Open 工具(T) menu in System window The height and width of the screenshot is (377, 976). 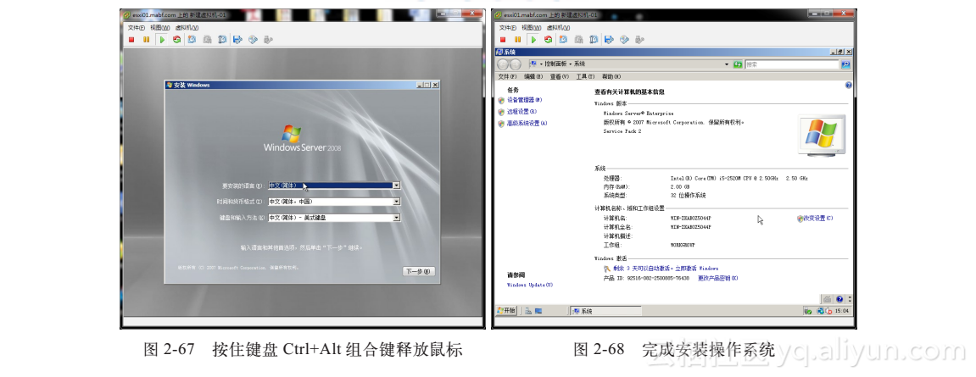585,76
